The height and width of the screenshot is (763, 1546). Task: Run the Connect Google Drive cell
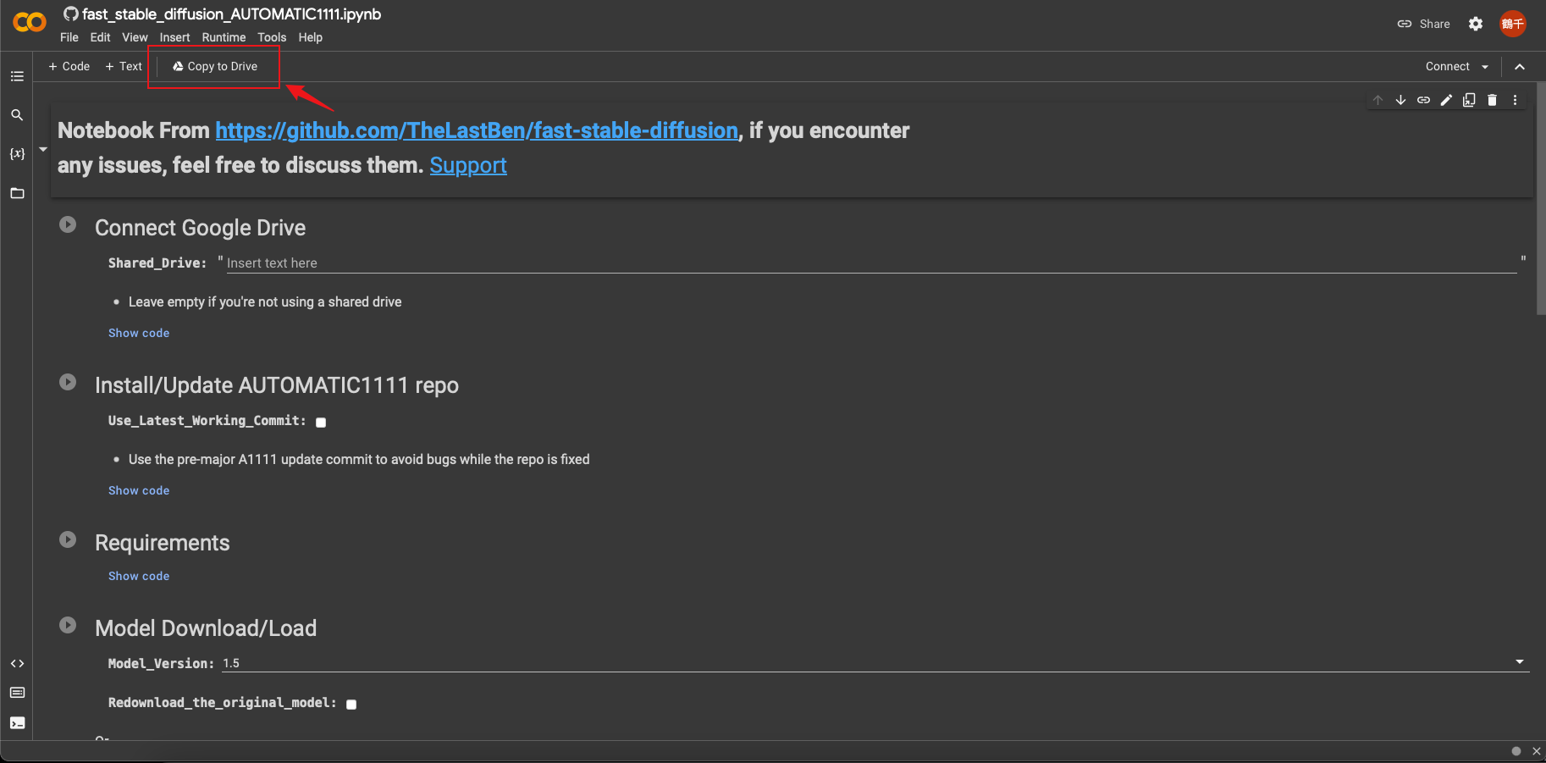(x=68, y=224)
